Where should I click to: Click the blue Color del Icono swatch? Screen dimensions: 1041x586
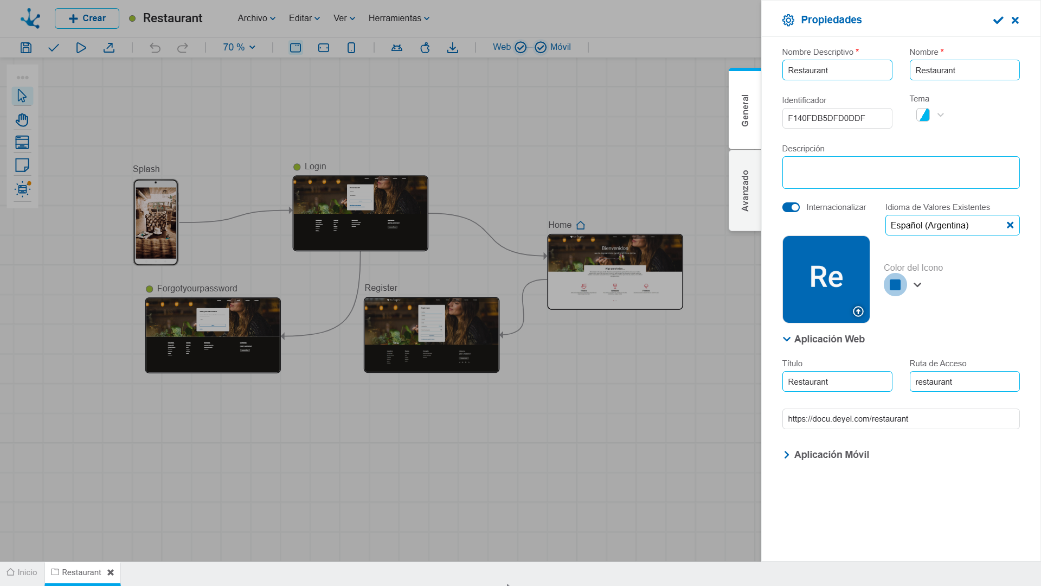[x=895, y=285]
